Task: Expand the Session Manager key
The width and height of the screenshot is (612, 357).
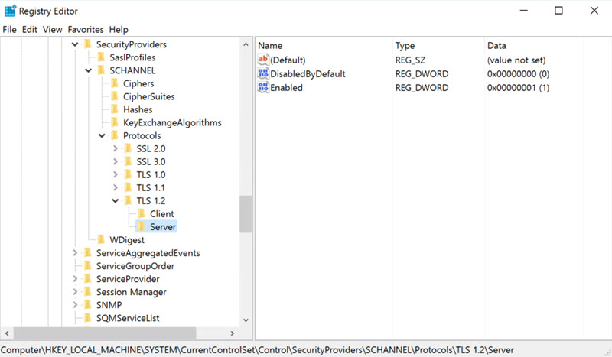Action: tap(75, 292)
